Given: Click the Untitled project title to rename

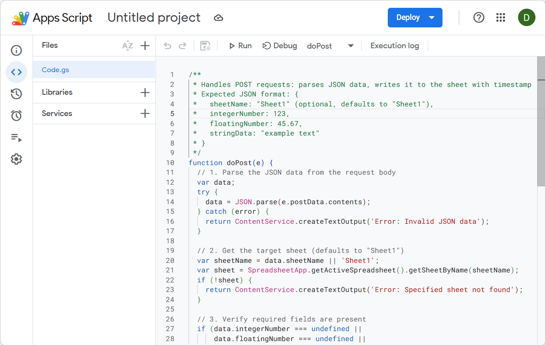Looking at the screenshot, I should point(154,17).
